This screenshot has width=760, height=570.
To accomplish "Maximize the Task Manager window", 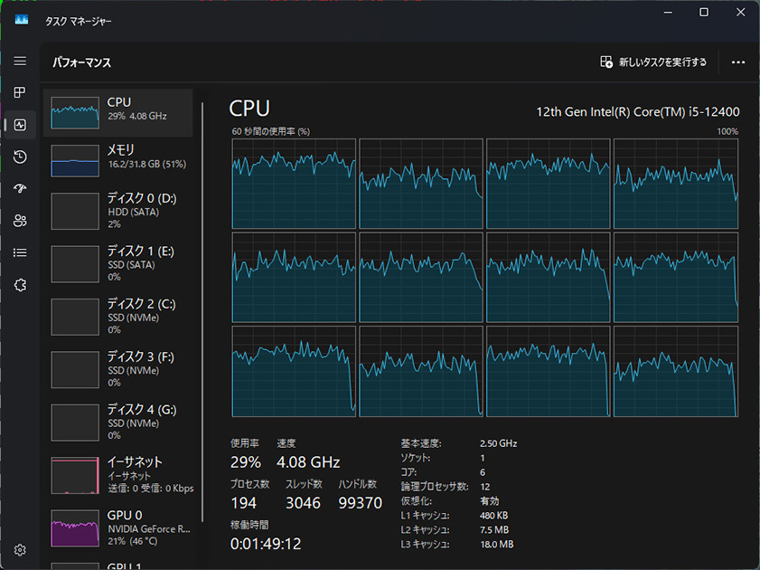I will [704, 12].
